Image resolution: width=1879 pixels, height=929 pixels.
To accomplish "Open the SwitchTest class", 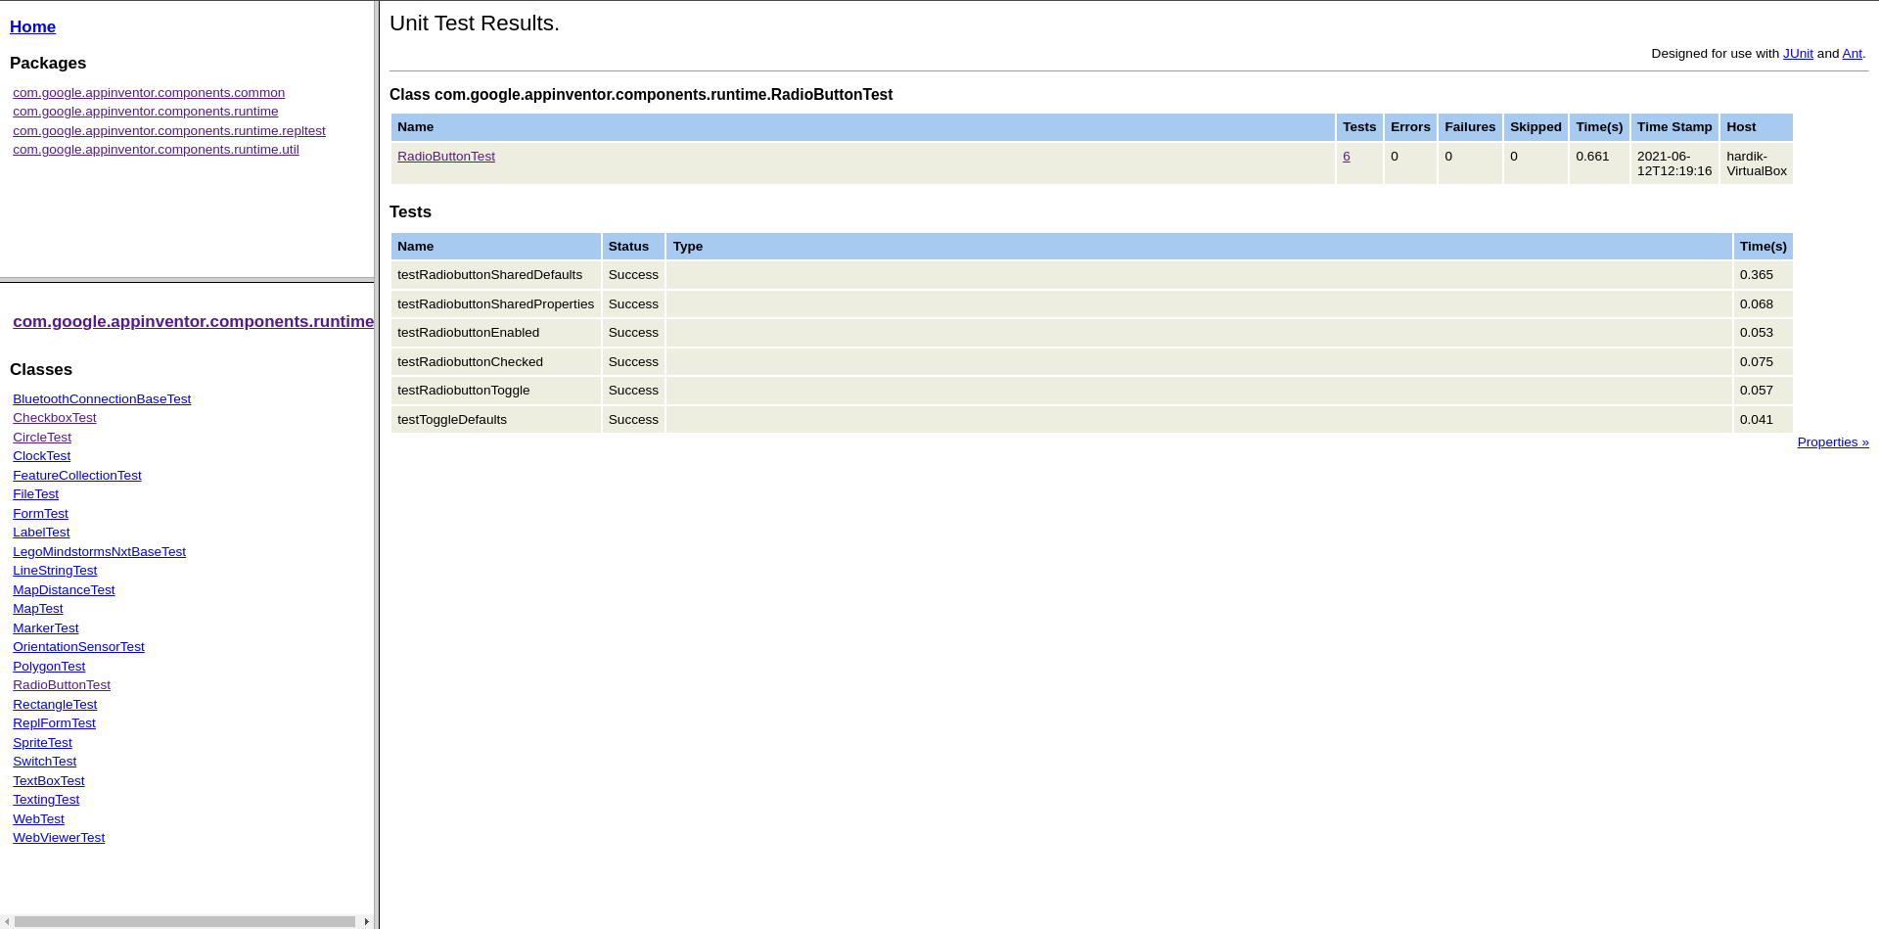I will [44, 761].
